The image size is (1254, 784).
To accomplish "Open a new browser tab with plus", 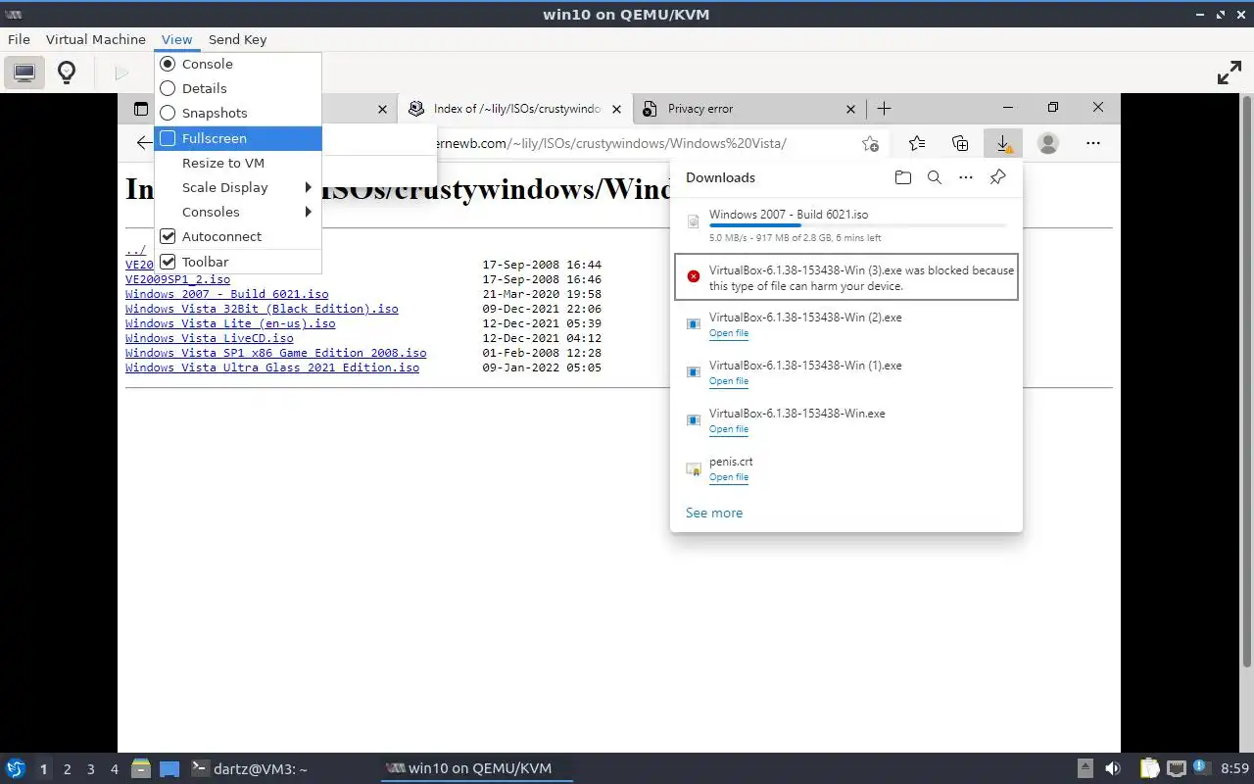I will (x=884, y=109).
